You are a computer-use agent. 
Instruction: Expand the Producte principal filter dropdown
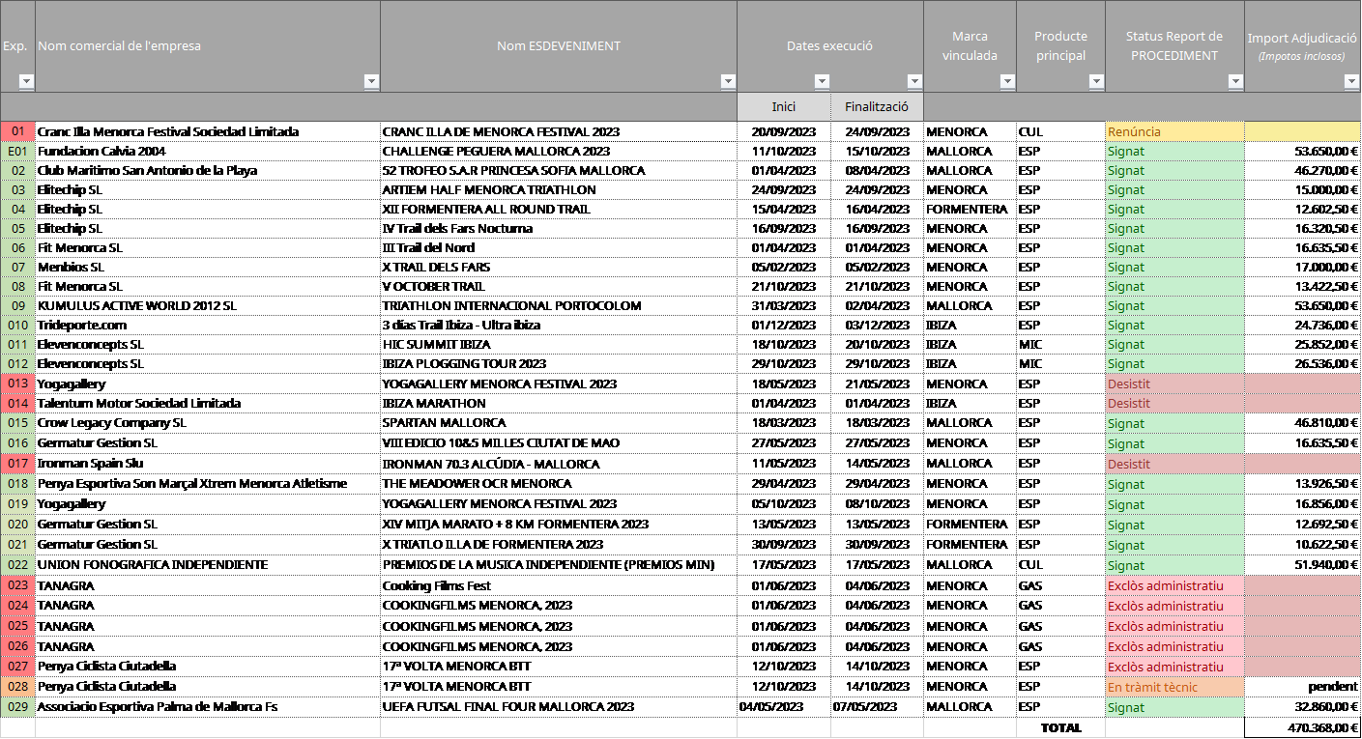pyautogui.click(x=1096, y=82)
